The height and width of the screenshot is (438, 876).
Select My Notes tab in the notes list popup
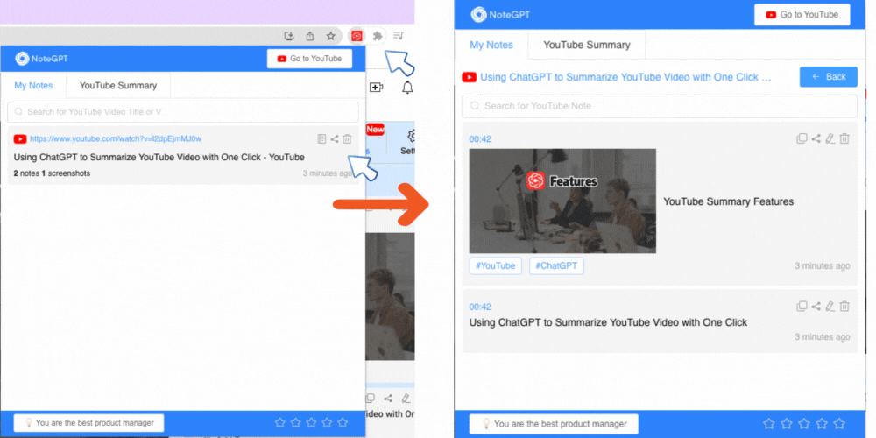tap(33, 86)
